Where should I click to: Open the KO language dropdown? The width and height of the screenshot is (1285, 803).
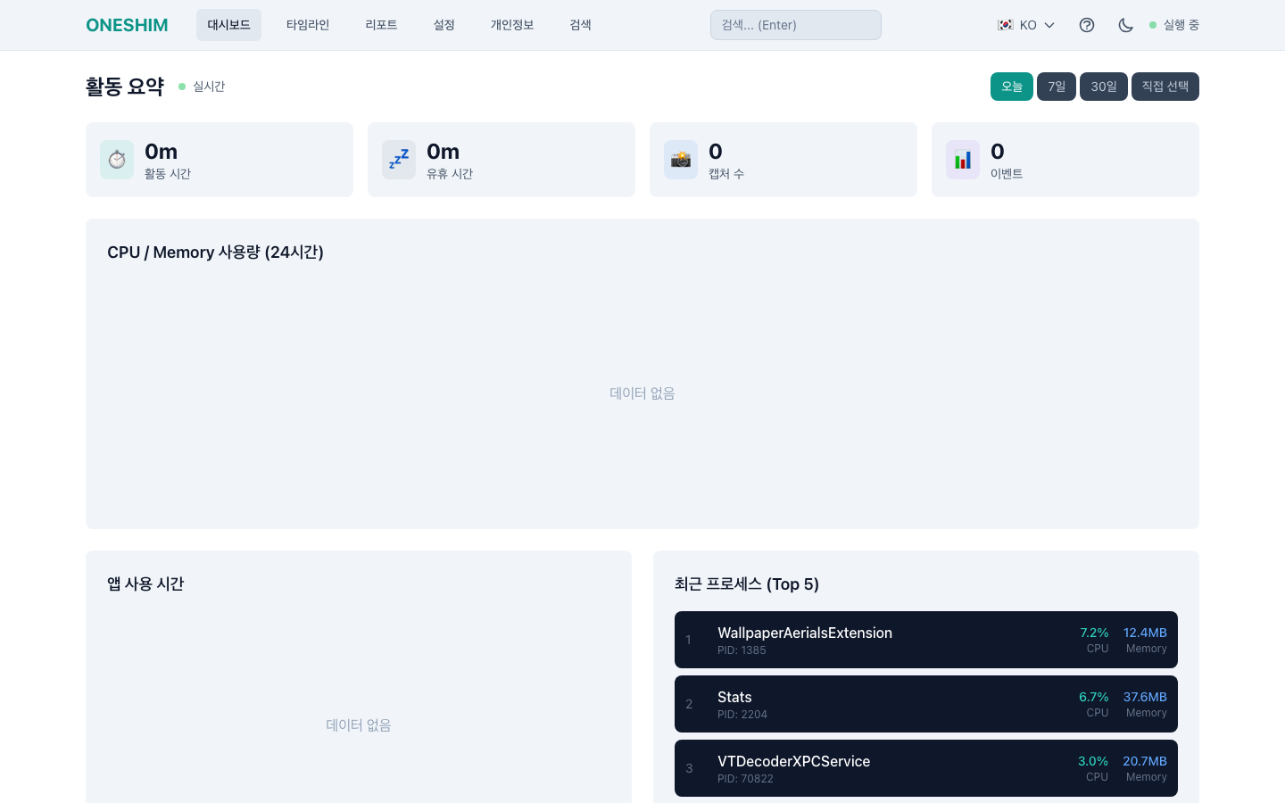click(x=1027, y=25)
